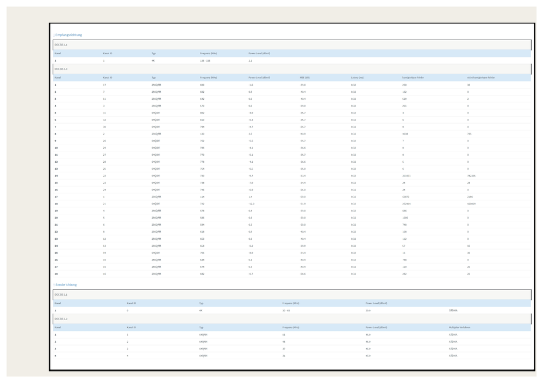Select frequency value 674

pyautogui.click(x=202, y=267)
